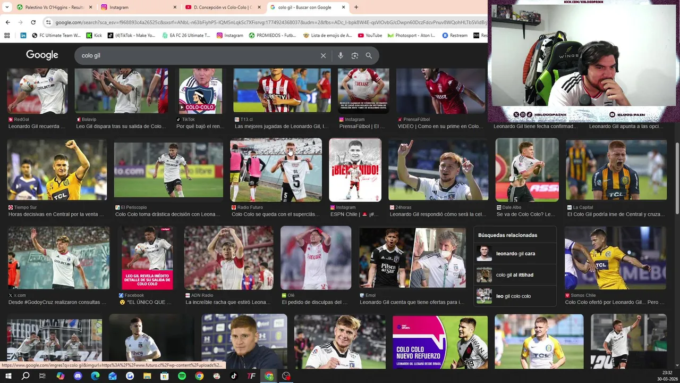Image resolution: width=680 pixels, height=383 pixels.
Task: Select related search leonardo gil cara
Action: tap(515, 254)
